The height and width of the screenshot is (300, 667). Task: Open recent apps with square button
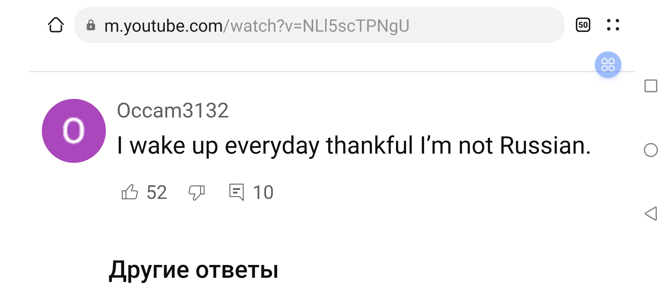pos(651,86)
